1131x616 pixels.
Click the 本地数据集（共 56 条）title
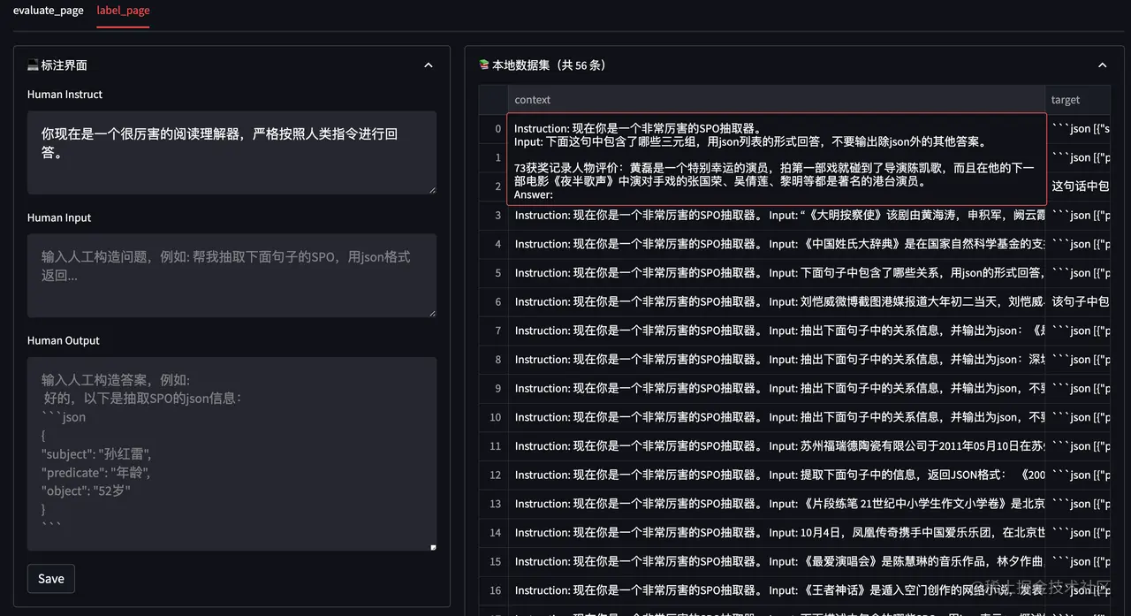coord(550,65)
